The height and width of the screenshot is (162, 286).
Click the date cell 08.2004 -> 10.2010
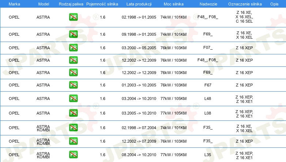click(139, 155)
